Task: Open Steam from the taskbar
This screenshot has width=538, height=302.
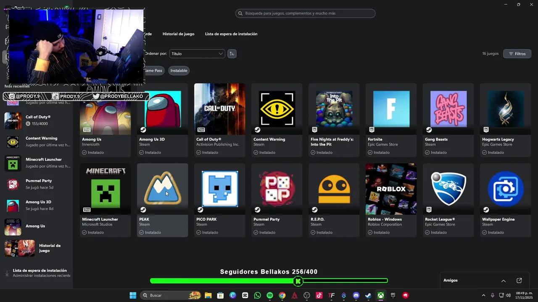Action: tap(368, 295)
